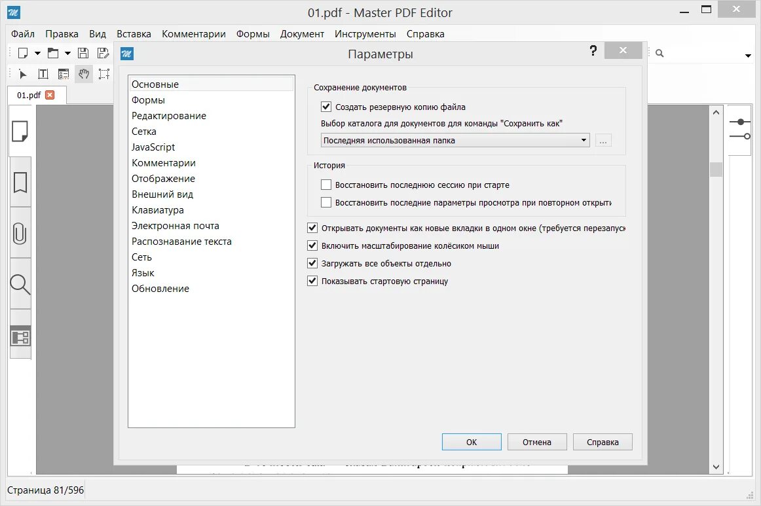761x506 pixels.
Task: Click the document scrollbar down arrow
Action: click(716, 467)
